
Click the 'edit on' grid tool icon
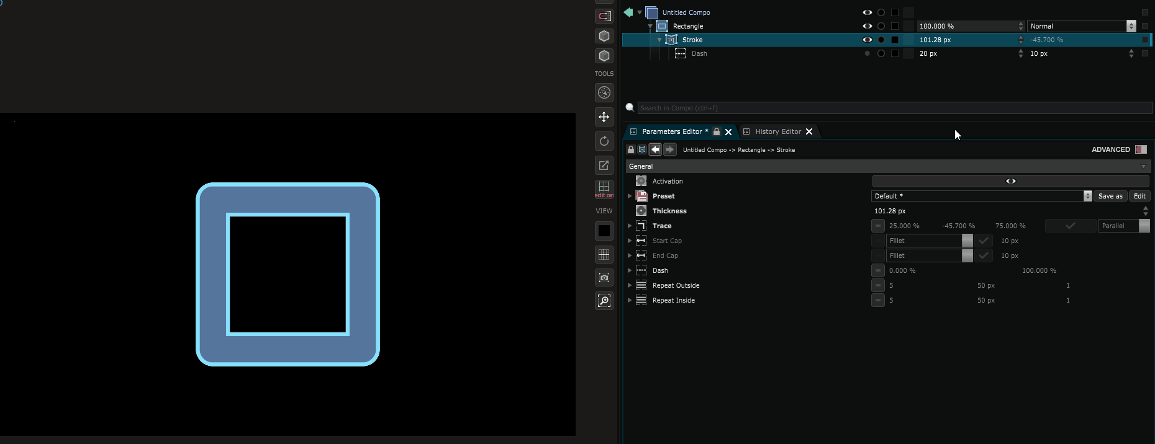[604, 189]
